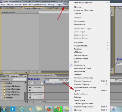Close the Эффекты panel tab
The width and height of the screenshot is (122, 112).
click(x=19, y=77)
